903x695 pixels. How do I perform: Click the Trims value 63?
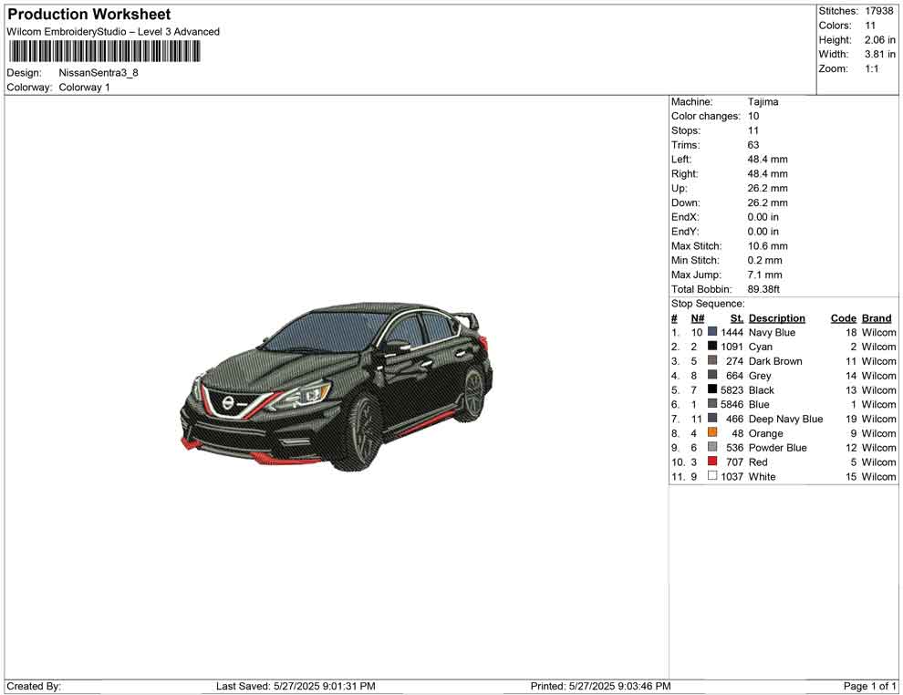753,145
